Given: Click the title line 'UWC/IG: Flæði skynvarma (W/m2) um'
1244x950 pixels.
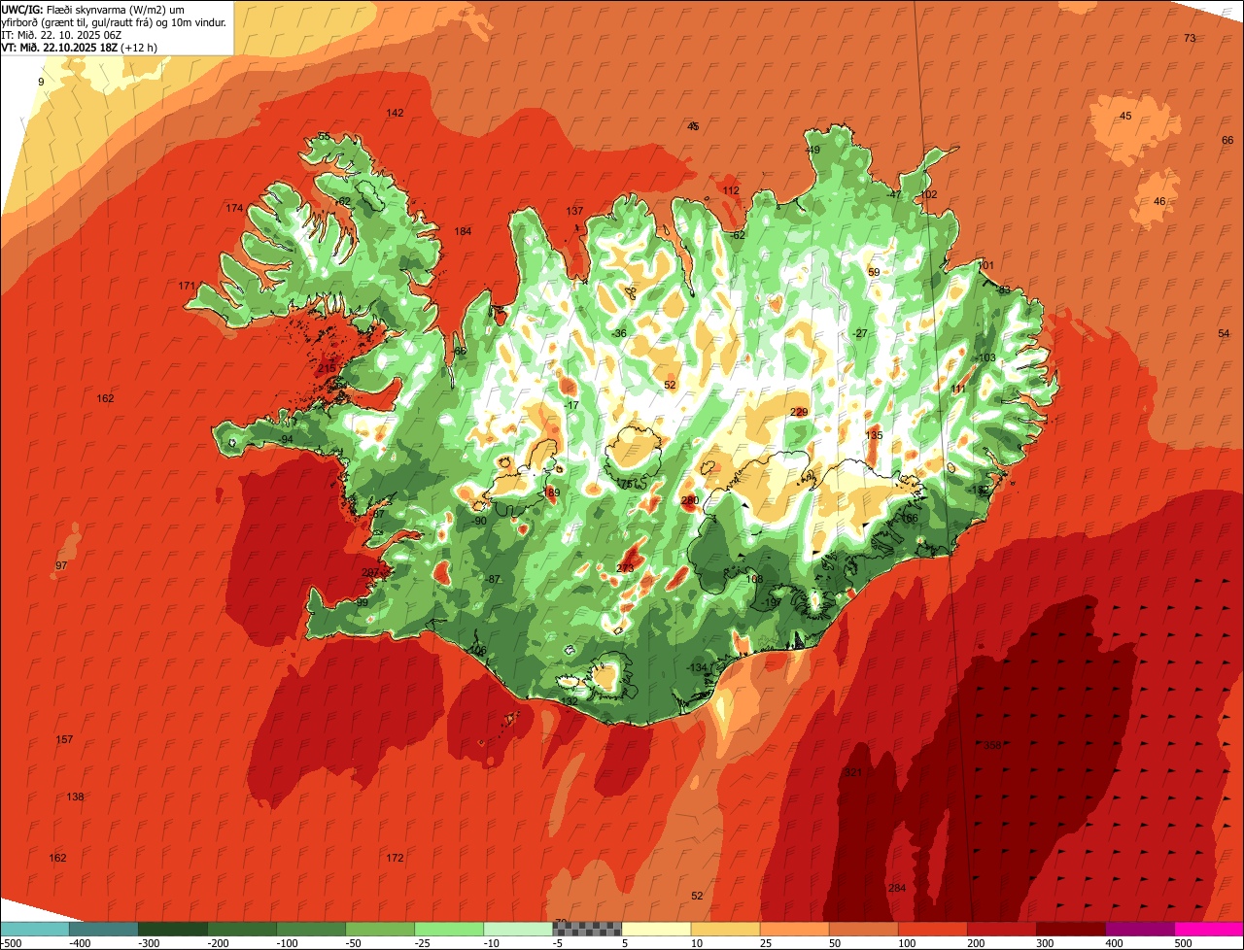Looking at the screenshot, I should coord(93,9).
